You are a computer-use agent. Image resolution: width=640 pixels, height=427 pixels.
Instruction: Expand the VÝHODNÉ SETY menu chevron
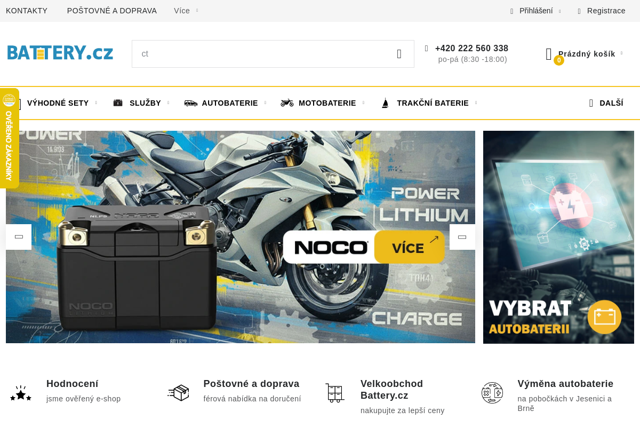pyautogui.click(x=96, y=102)
